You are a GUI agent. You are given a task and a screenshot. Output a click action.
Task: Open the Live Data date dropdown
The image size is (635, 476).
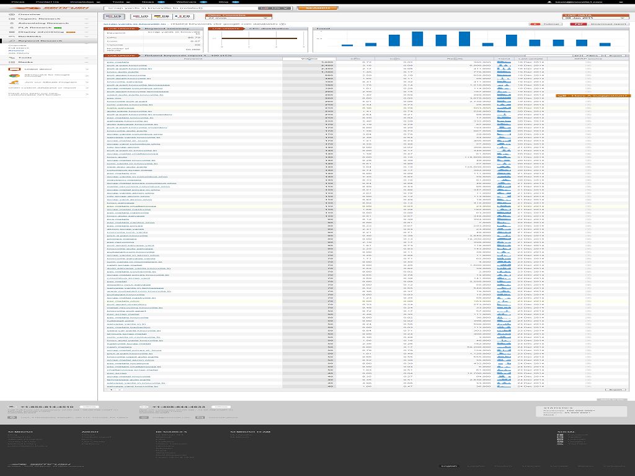[595, 18]
